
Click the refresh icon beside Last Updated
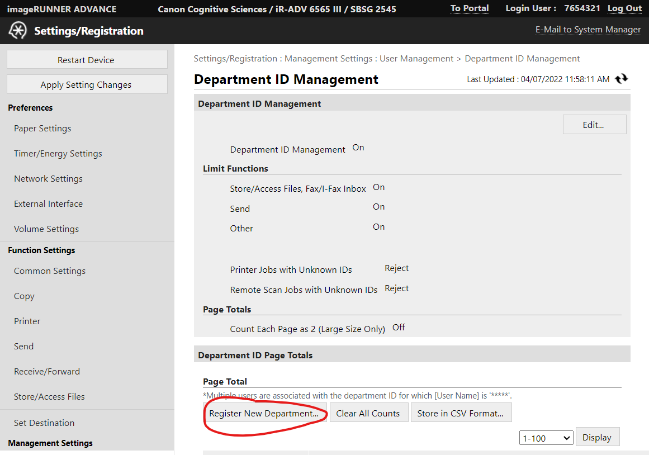coord(621,79)
